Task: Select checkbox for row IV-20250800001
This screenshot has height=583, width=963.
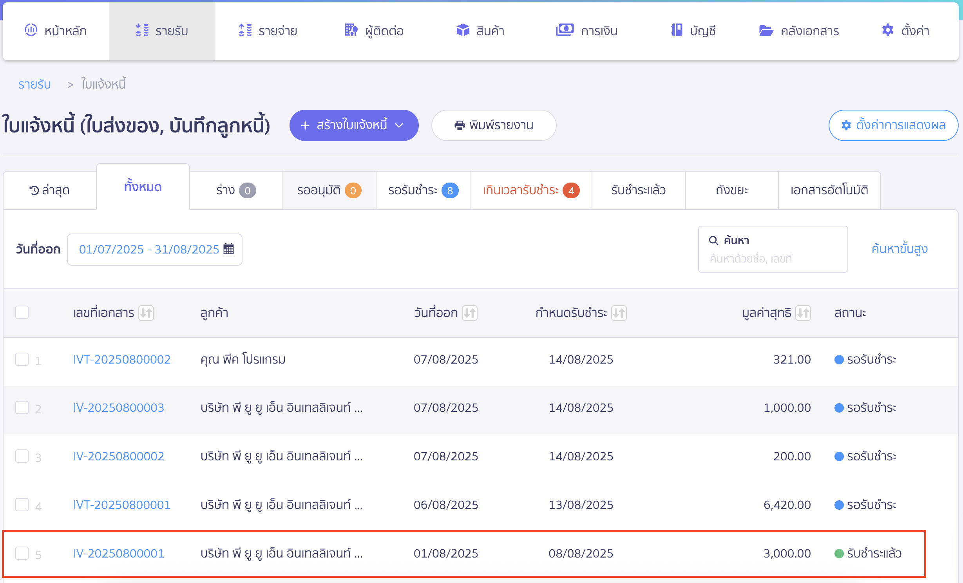Action: click(x=22, y=553)
